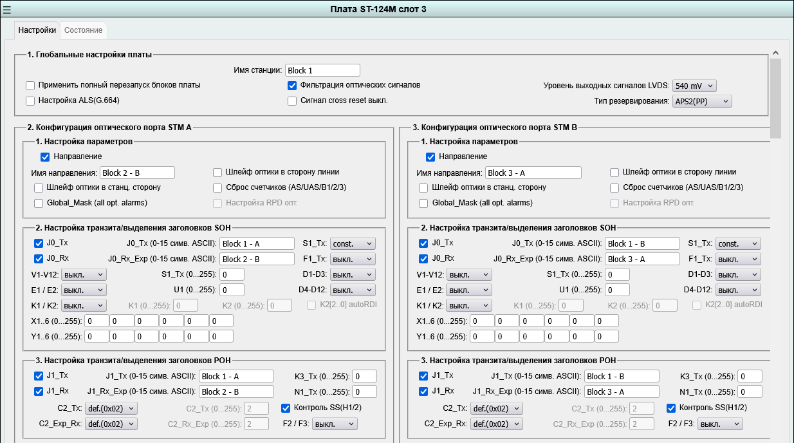The image size is (794, 443).
Task: Open the hamburger menu icon
Action: click(7, 9)
